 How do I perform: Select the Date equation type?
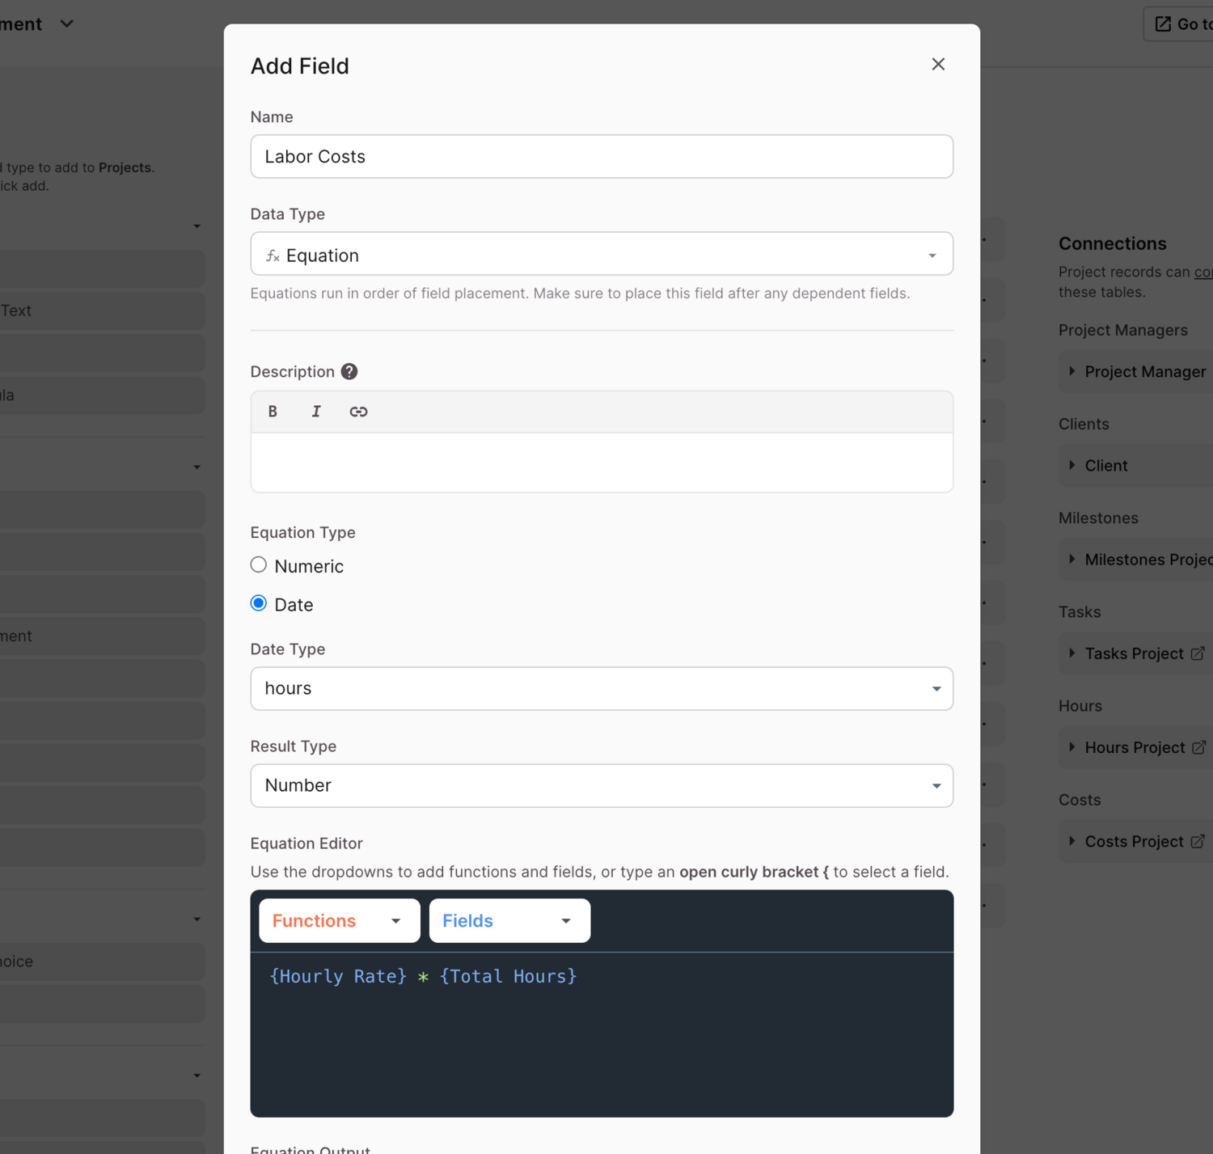[x=259, y=604]
